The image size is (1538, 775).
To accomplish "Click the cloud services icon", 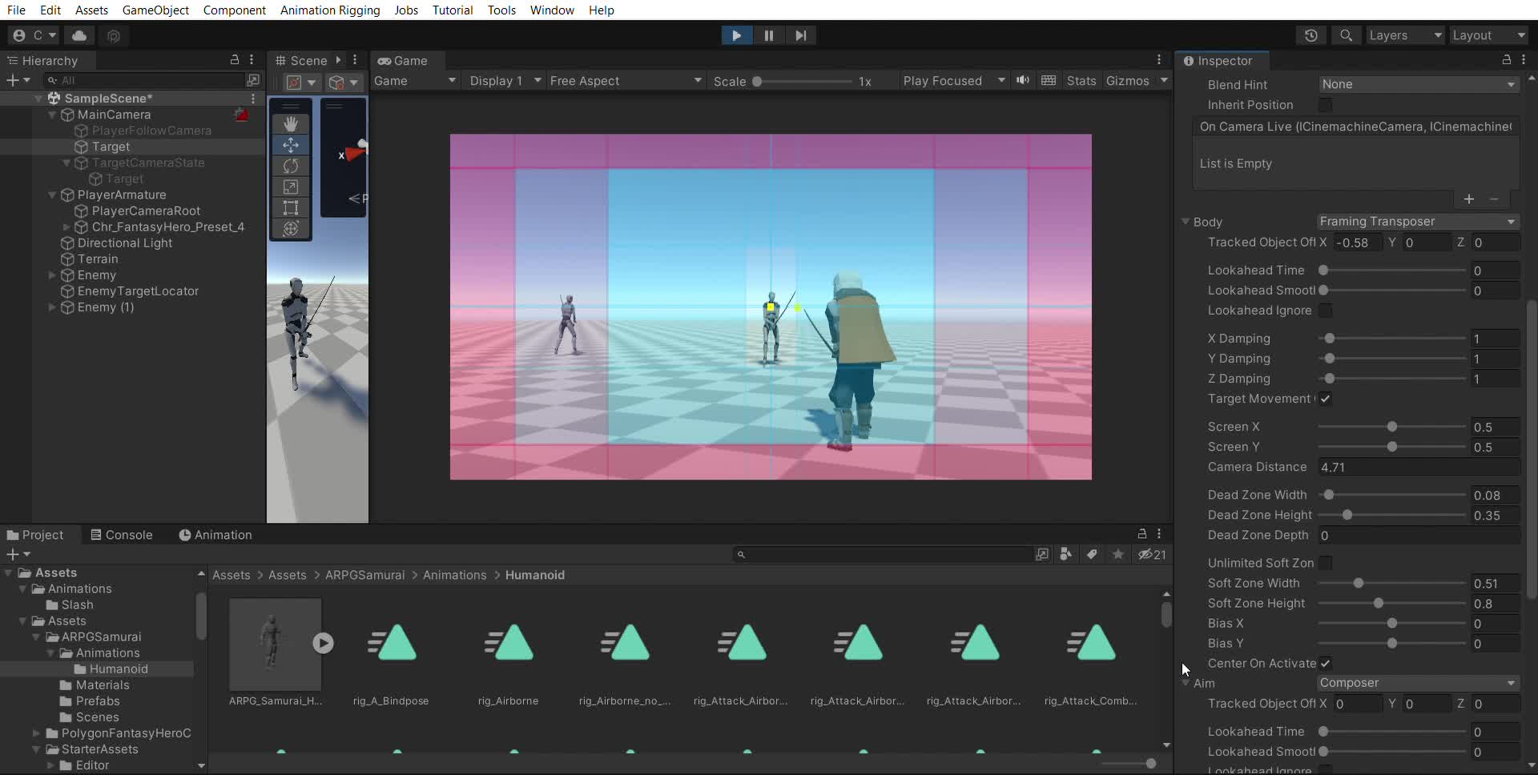I will pyautogui.click(x=79, y=35).
